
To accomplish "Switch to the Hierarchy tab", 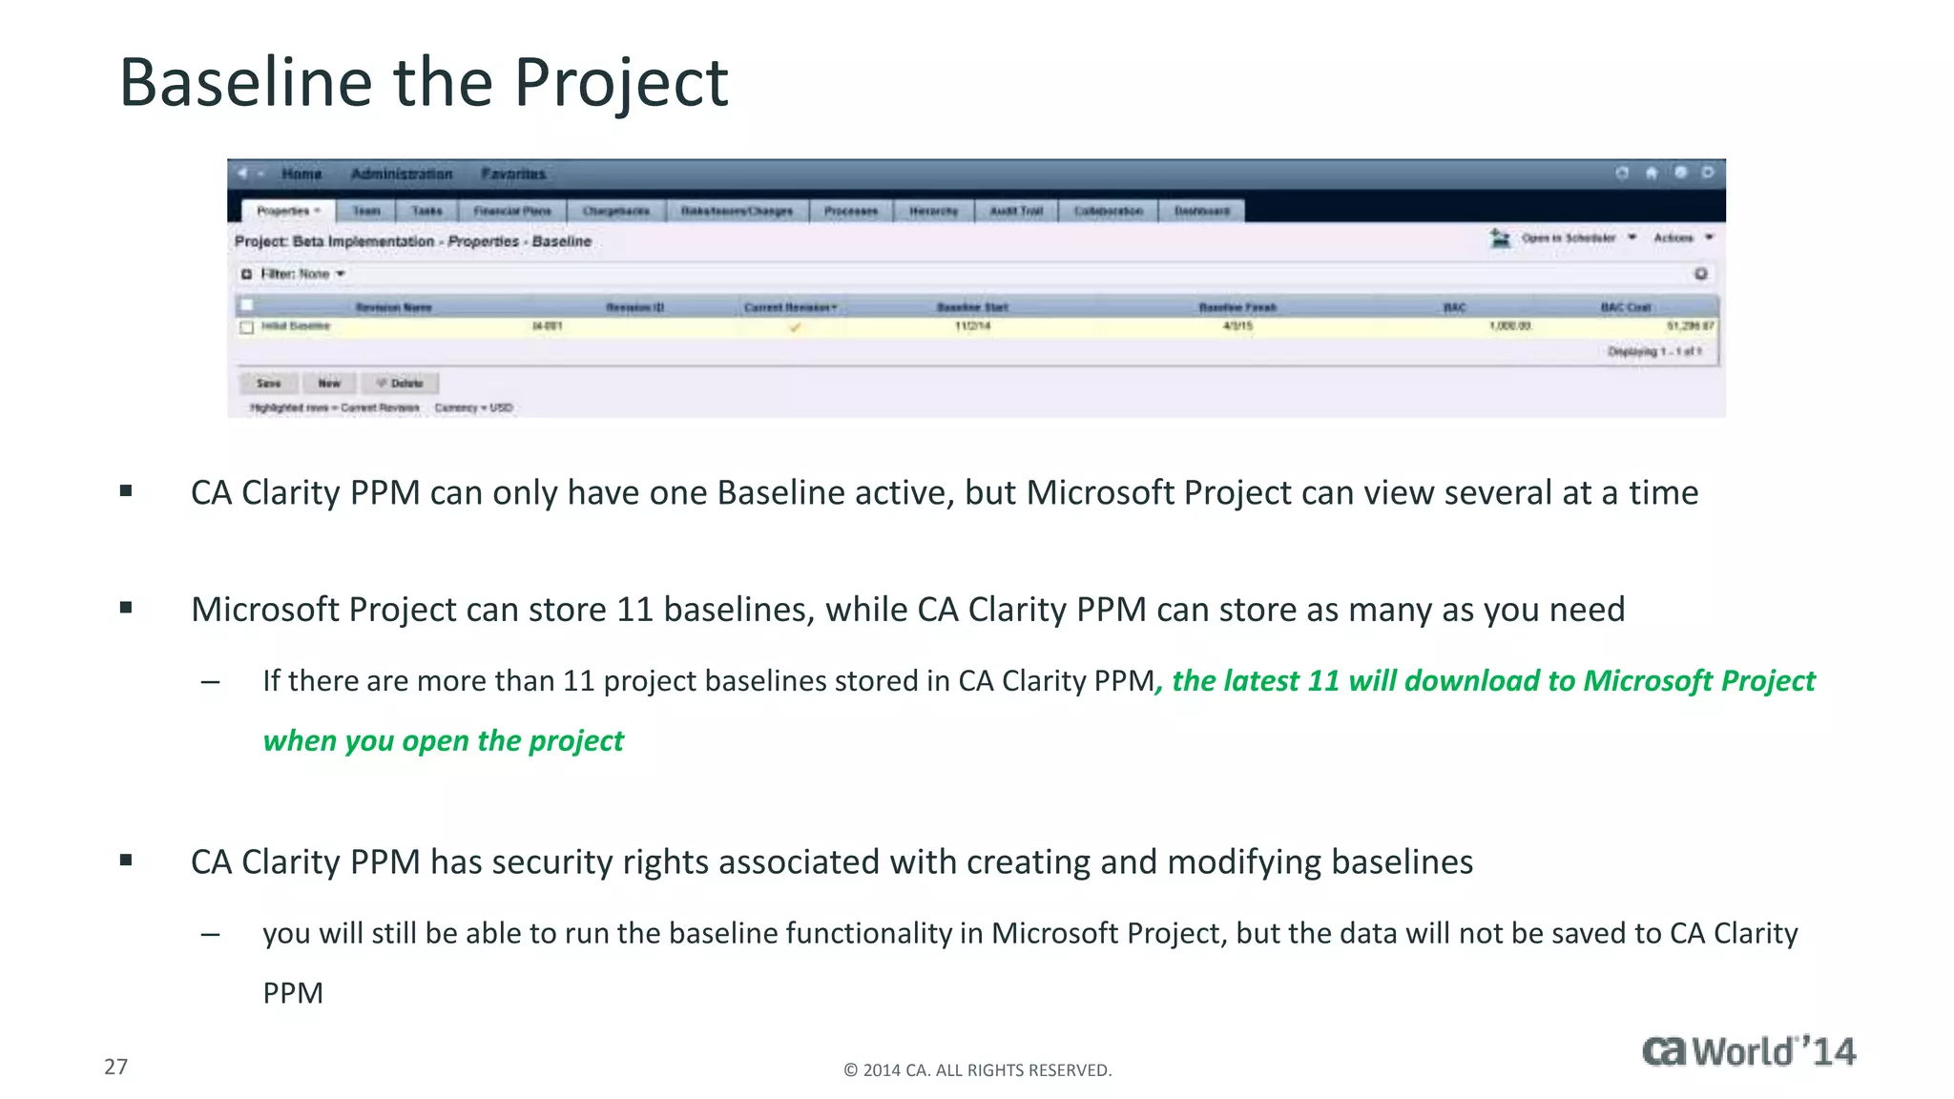I will (x=934, y=211).
